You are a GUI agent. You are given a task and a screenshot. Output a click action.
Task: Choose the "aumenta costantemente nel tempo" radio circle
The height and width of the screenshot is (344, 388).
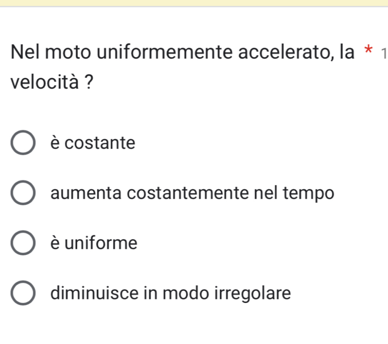(22, 194)
